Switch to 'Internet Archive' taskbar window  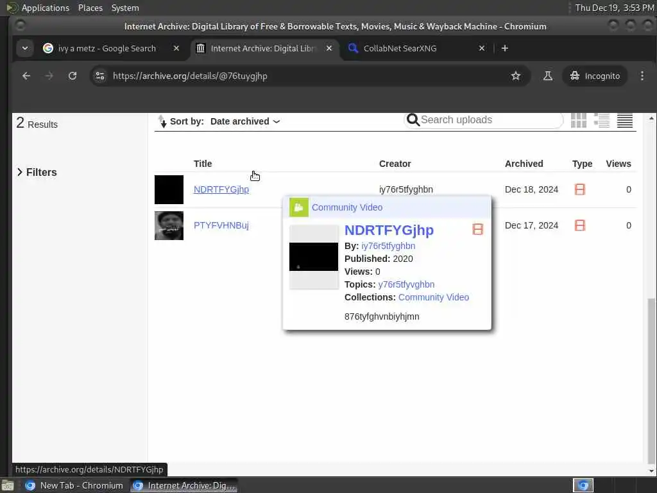pyautogui.click(x=184, y=485)
